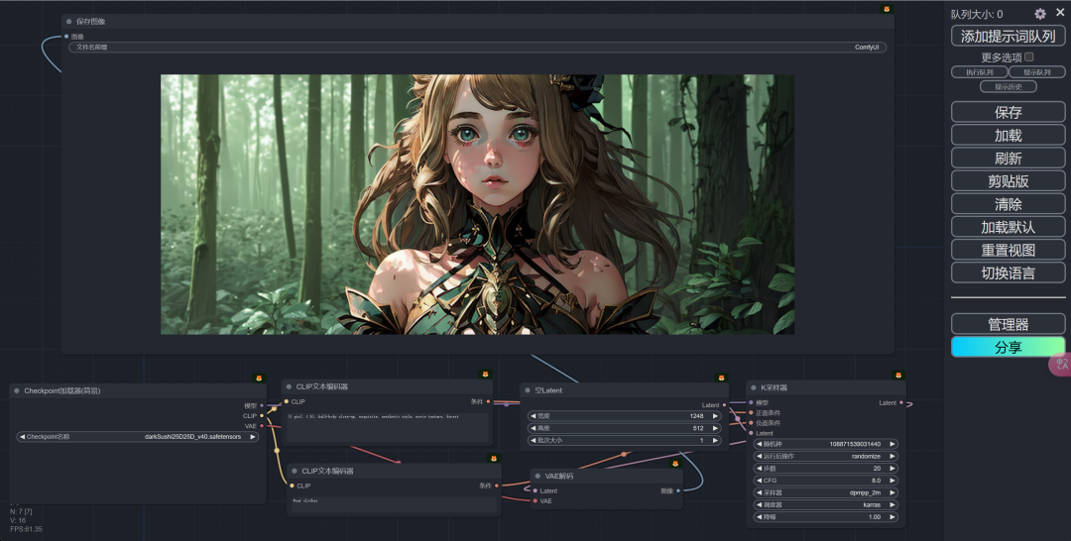Viewport: 1071px width, 541px height.
Task: Click 保存 button in side menu
Action: [1009, 112]
